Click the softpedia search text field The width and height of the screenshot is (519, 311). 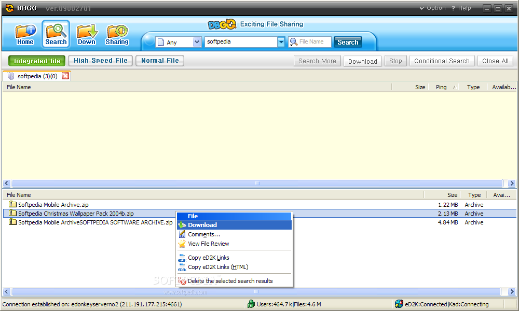click(241, 41)
